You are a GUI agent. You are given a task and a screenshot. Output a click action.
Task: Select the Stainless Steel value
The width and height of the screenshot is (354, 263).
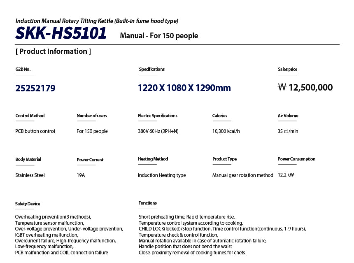(30, 175)
